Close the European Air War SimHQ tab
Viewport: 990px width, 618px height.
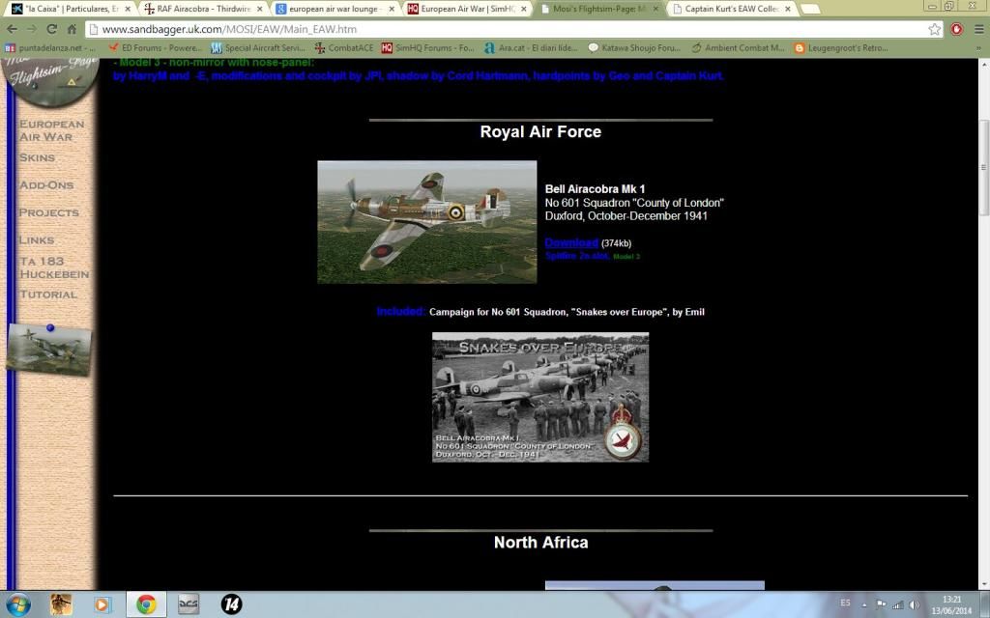tap(523, 9)
